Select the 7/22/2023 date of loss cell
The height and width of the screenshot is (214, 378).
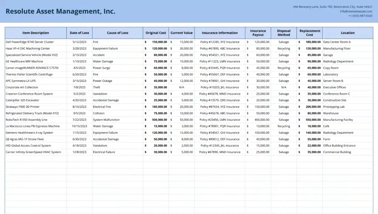point(79,120)
